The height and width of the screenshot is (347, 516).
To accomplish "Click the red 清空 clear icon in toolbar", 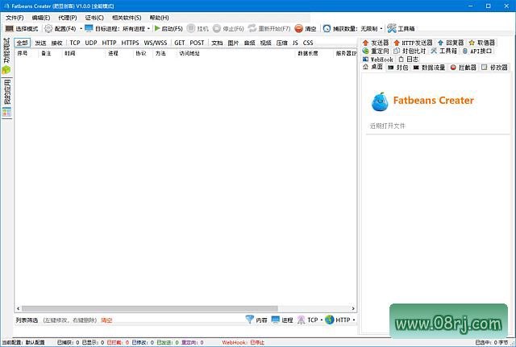I will [298, 29].
